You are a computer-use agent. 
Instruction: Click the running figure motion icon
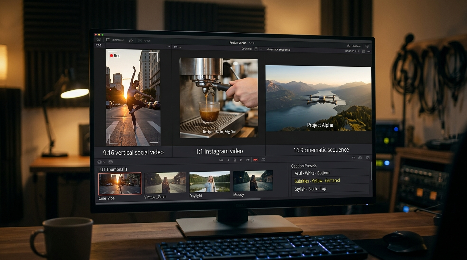pyautogui.click(x=131, y=40)
